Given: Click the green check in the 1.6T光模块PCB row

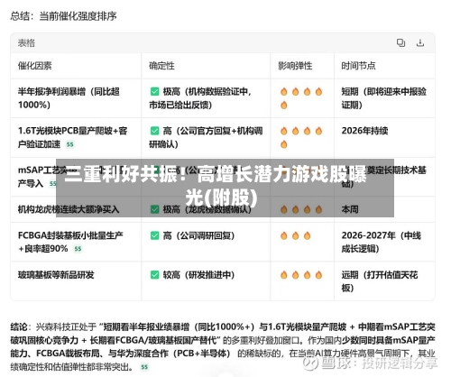Looking at the screenshot, I should click(x=154, y=131).
